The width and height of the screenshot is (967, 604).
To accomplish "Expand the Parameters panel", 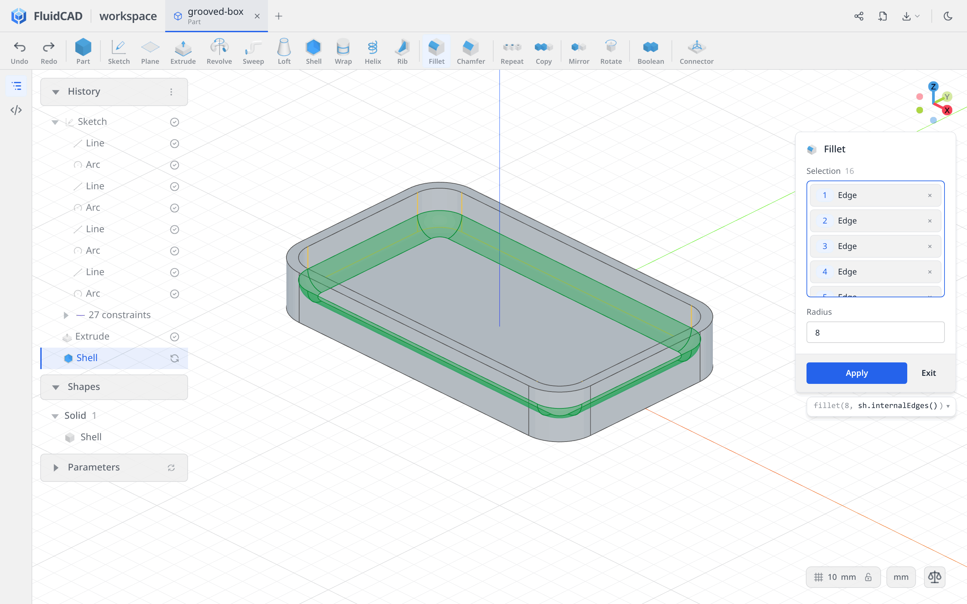I will pyautogui.click(x=56, y=467).
